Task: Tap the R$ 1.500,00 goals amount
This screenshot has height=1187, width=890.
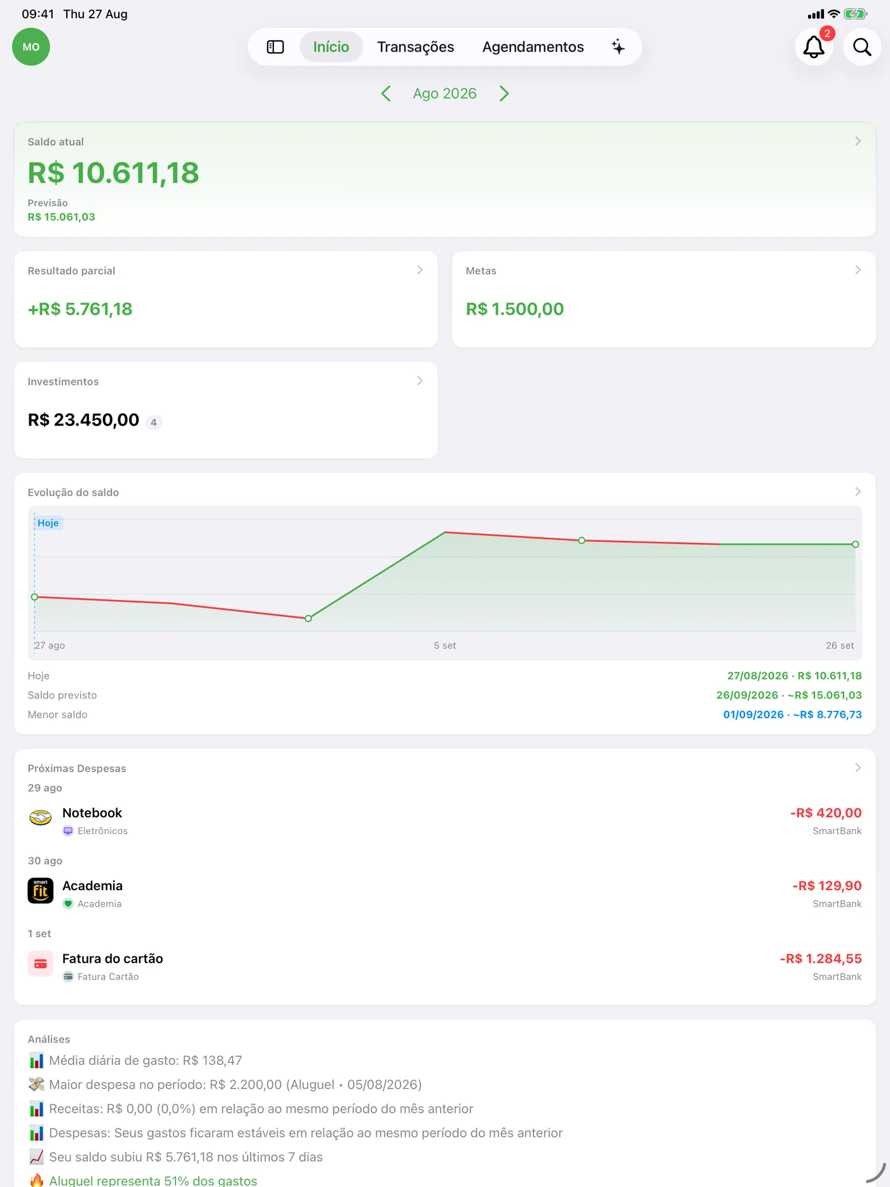Action: coord(515,309)
